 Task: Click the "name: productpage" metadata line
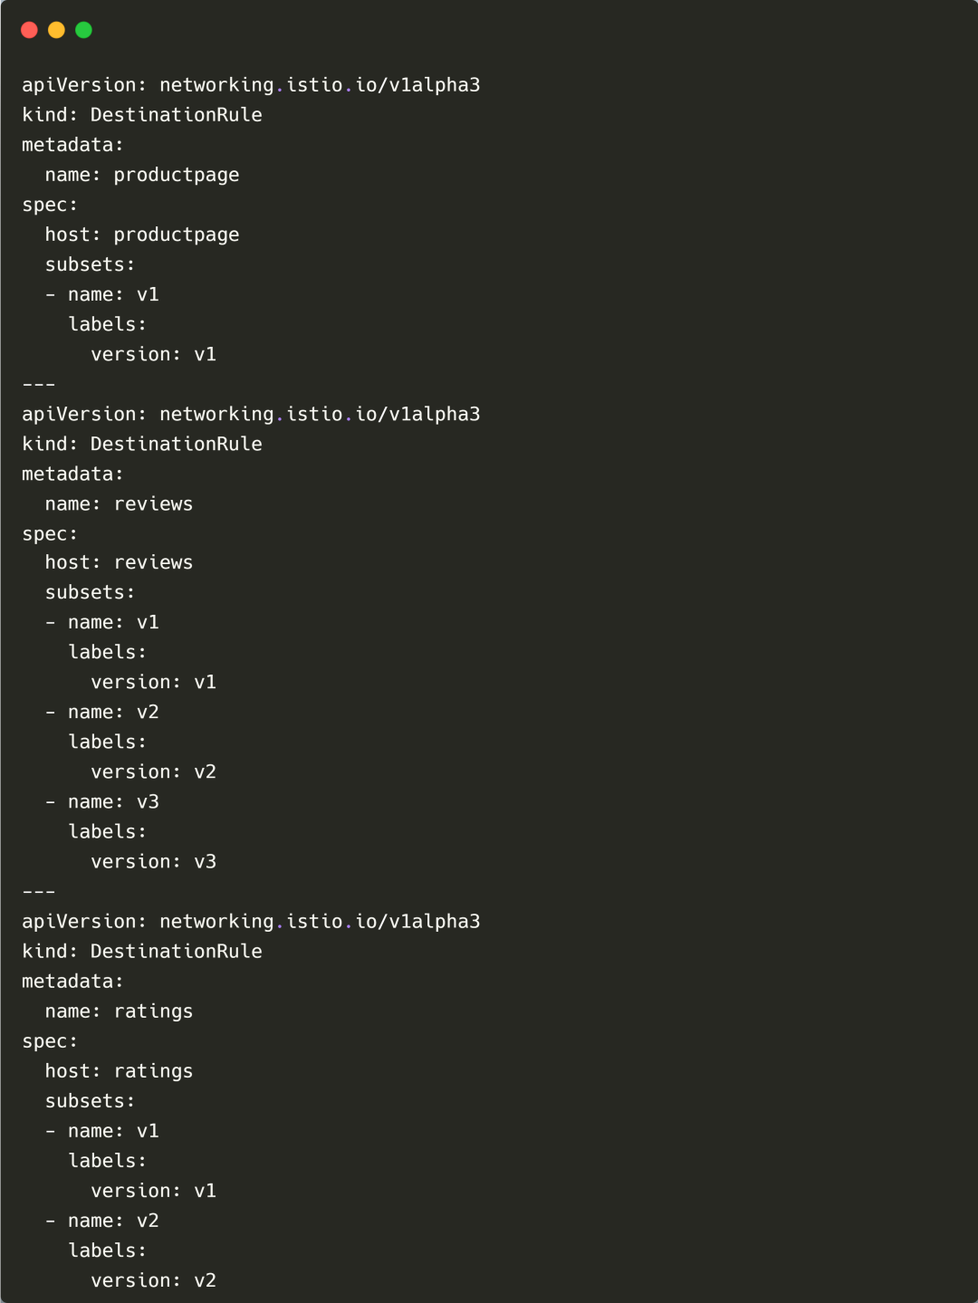click(x=142, y=175)
